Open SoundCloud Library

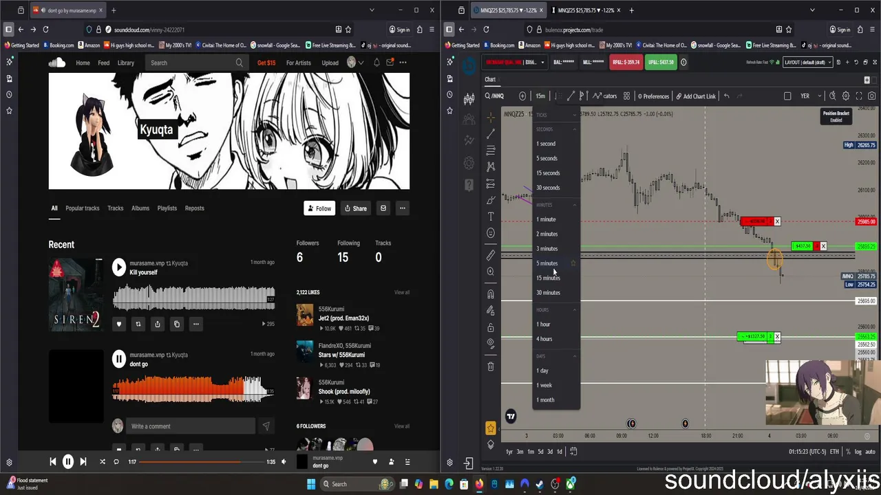tap(126, 63)
